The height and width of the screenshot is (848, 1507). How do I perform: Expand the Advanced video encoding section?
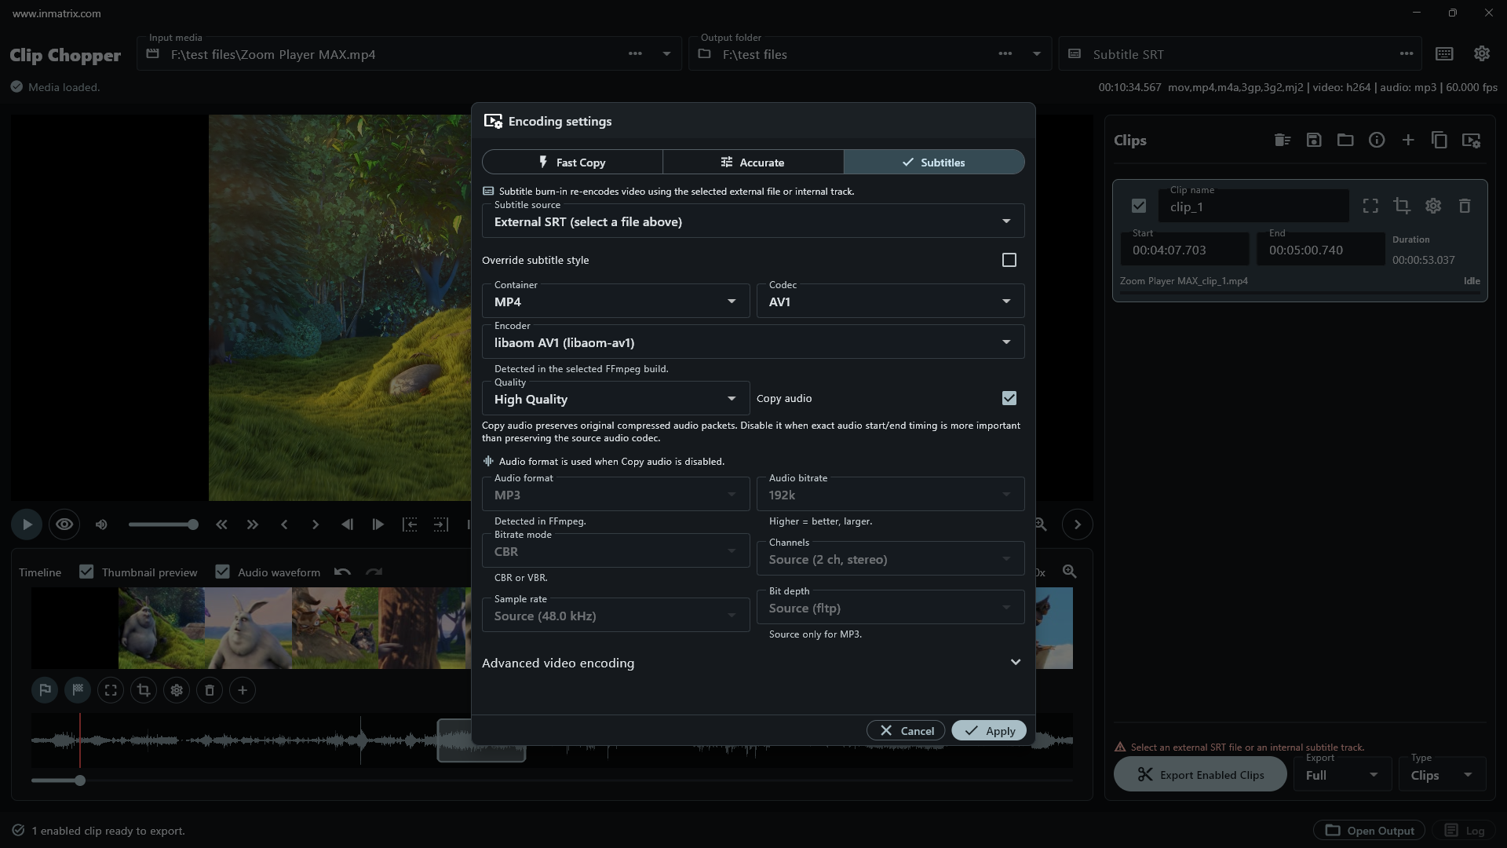coord(753,663)
